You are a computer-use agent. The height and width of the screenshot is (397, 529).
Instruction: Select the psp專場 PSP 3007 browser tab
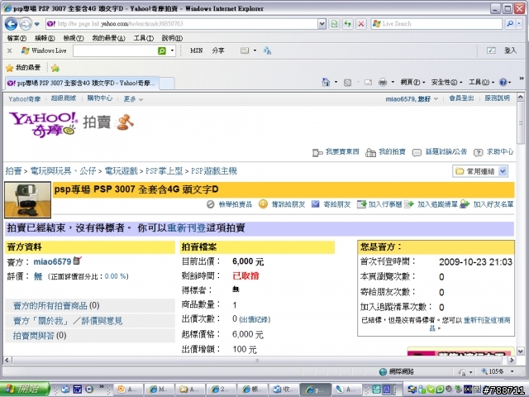[81, 83]
